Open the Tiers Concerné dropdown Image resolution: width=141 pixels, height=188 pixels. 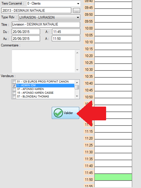78,4
